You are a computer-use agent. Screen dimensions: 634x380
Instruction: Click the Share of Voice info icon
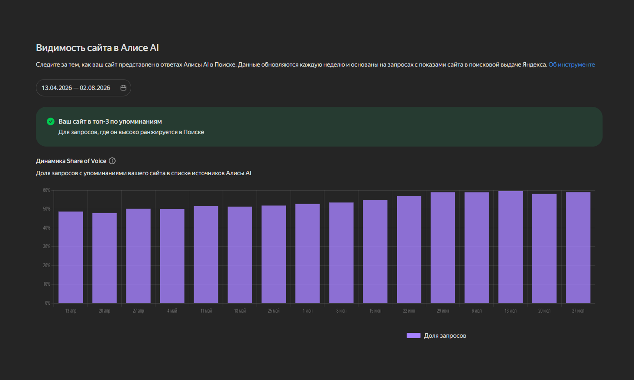tap(112, 161)
